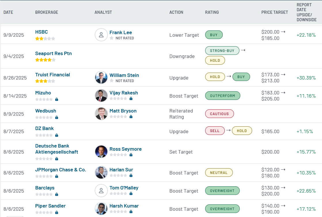Viewport: 322px width, 217px height.
Task: Click Ross Seymore's profile photo
Action: pos(101,152)
